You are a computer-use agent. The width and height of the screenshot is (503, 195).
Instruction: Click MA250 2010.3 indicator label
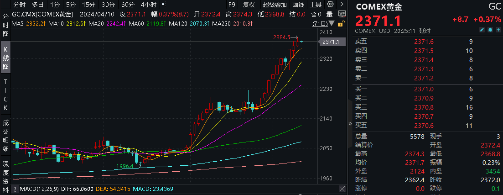tap(233, 23)
